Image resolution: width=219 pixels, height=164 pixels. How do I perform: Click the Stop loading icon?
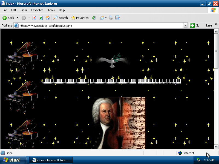[x=34, y=18]
